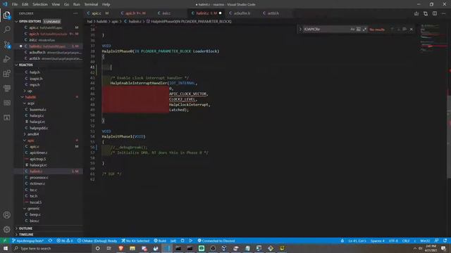Click the code minimap overview
The height and width of the screenshot is (253, 451).
click(433, 39)
